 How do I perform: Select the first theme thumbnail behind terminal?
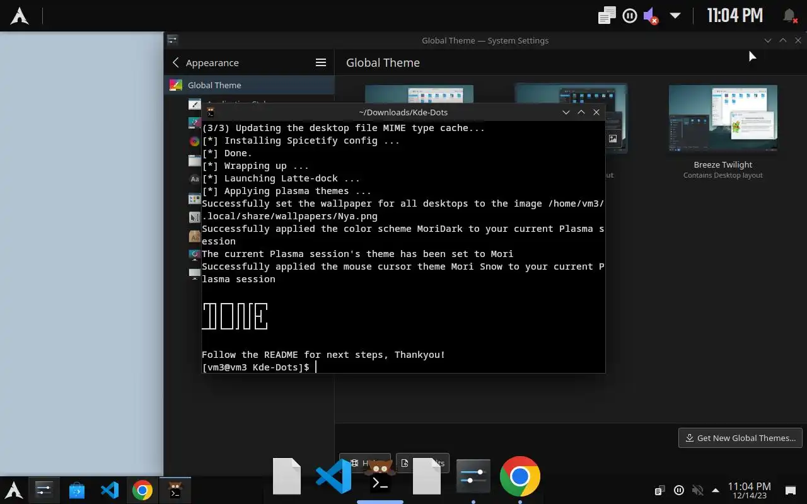pos(419,94)
